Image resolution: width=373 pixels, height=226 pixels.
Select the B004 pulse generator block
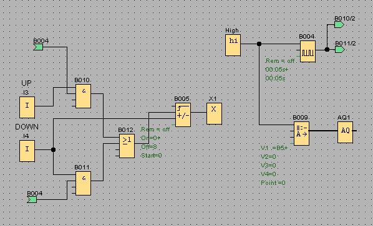308,51
